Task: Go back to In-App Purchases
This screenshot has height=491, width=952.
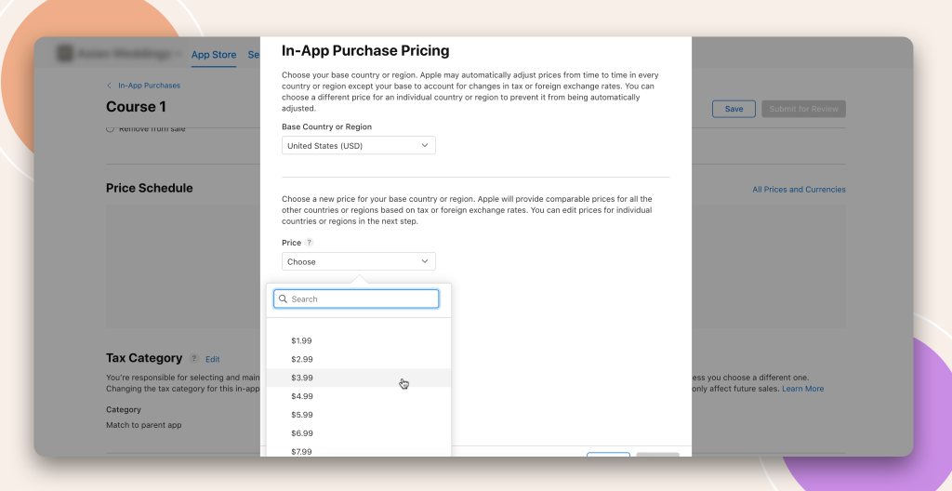Action: pos(150,86)
